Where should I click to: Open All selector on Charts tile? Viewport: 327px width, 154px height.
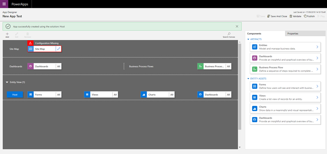tap(172, 94)
